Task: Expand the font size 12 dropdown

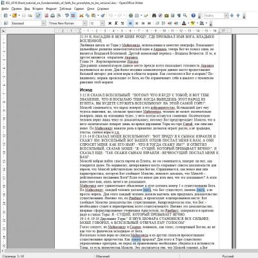Action: tap(103, 23)
